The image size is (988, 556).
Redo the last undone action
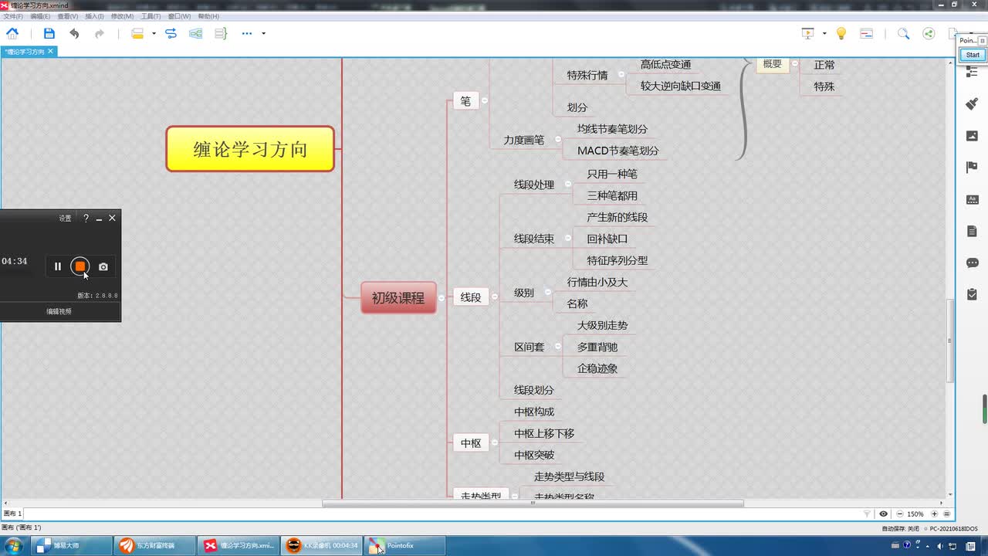point(100,33)
